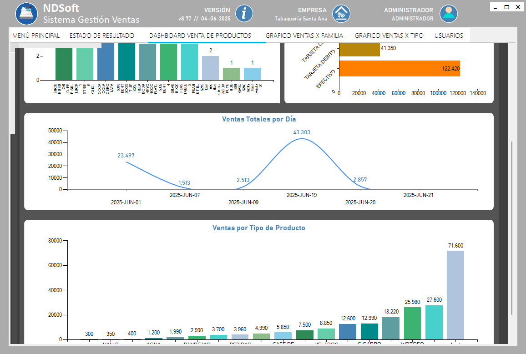Click the TARJETA DEBITO bar showing 41.350
The width and height of the screenshot is (526, 354).
(x=359, y=49)
